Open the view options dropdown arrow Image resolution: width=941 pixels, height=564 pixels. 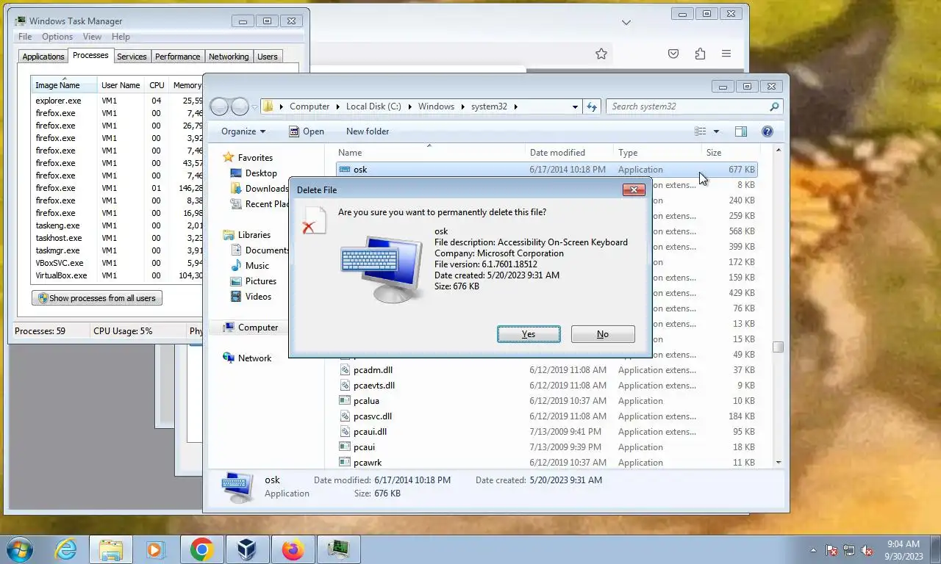[716, 131]
